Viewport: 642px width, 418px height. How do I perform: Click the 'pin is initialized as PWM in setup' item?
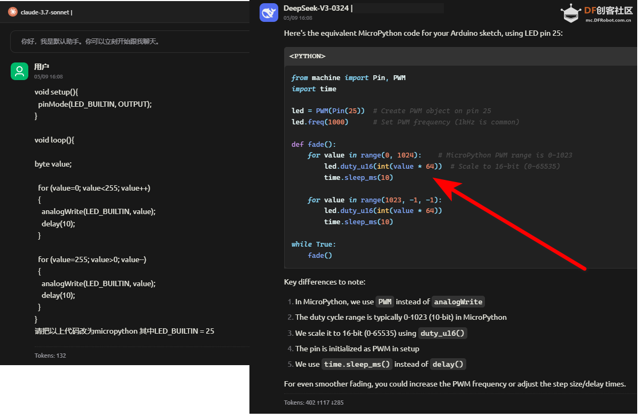(357, 349)
